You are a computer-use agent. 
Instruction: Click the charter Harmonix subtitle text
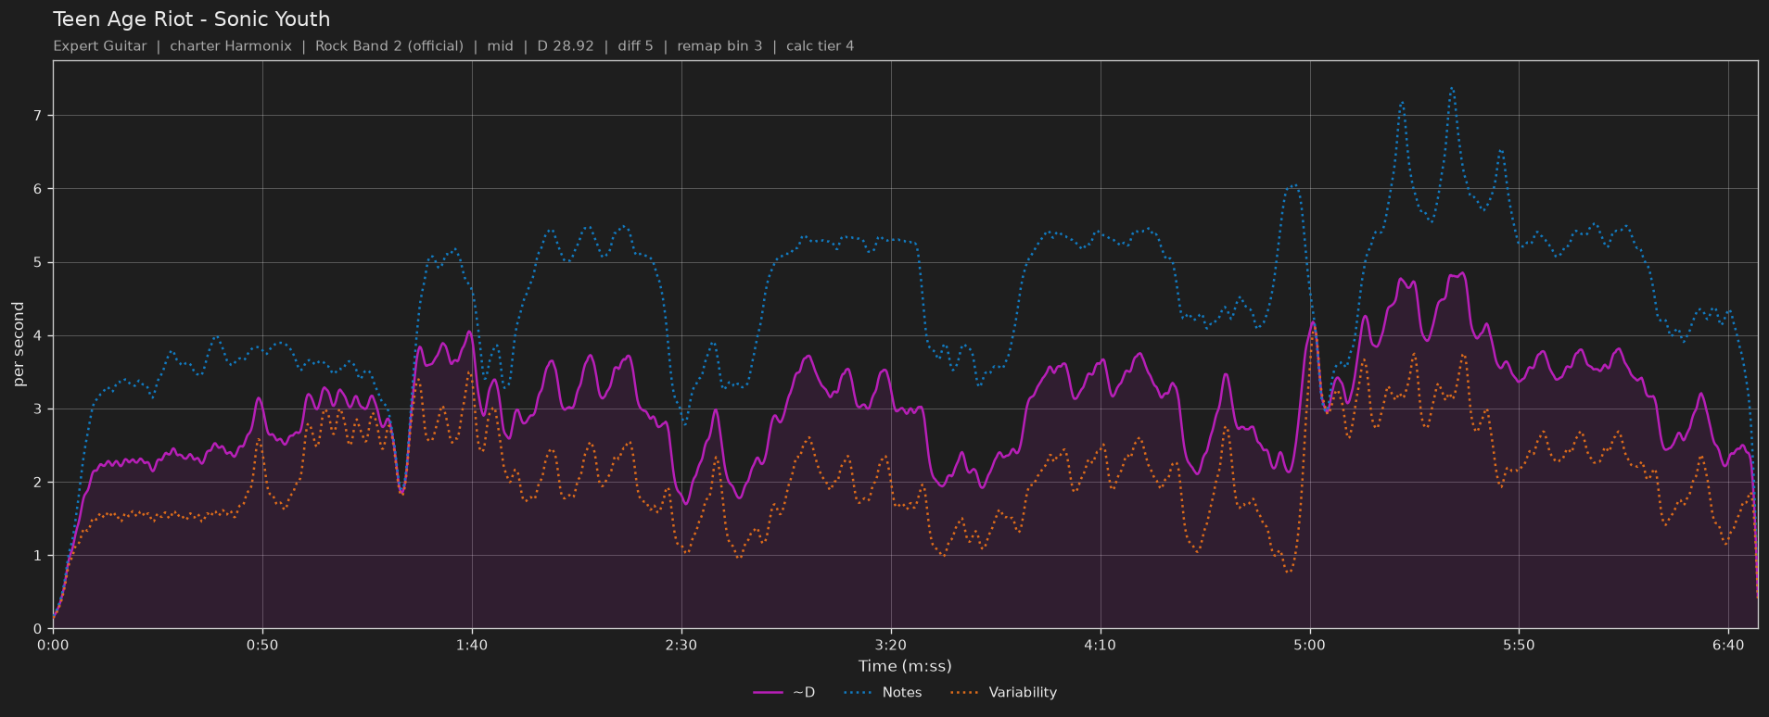231,46
